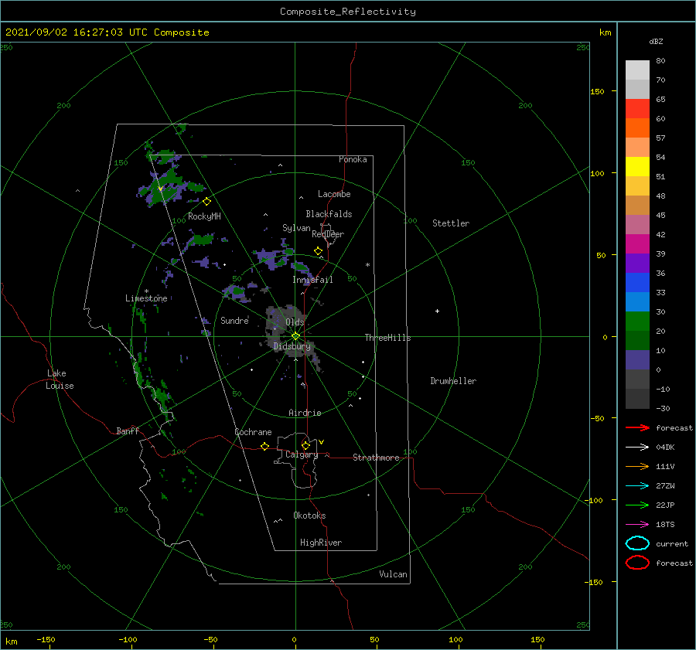This screenshot has height=650, width=696.
Task: Click the white 04DK arrow icon
Action: pyautogui.click(x=637, y=447)
